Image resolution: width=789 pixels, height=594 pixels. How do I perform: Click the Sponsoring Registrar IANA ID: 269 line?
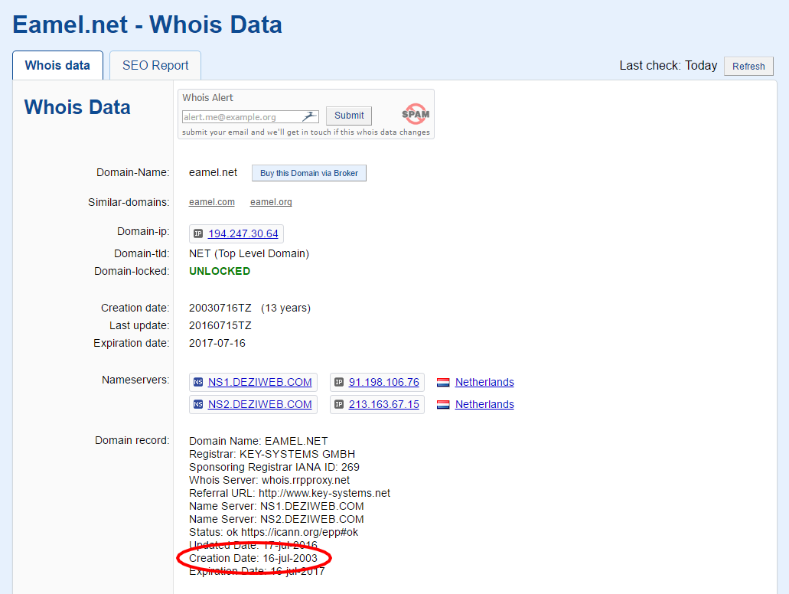coord(274,467)
